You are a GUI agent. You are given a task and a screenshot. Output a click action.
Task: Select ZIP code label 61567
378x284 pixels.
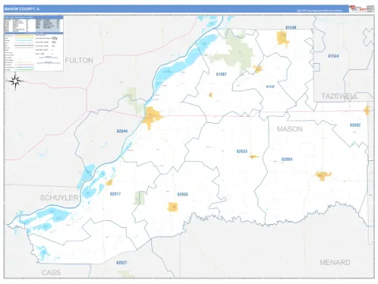tap(221, 74)
